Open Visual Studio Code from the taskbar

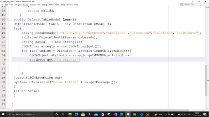[x=141, y=114]
